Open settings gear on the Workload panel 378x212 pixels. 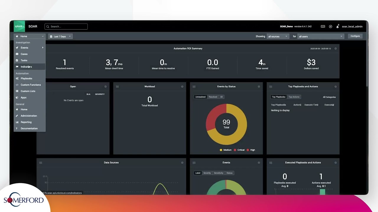point(182,87)
